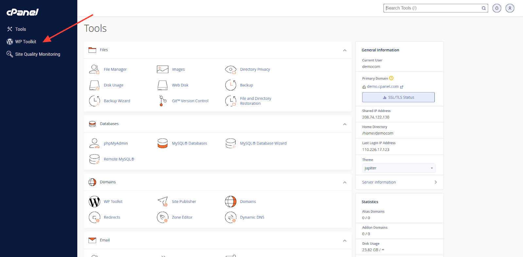Click the notifications bell icon
The width and height of the screenshot is (523, 257).
[497, 8]
